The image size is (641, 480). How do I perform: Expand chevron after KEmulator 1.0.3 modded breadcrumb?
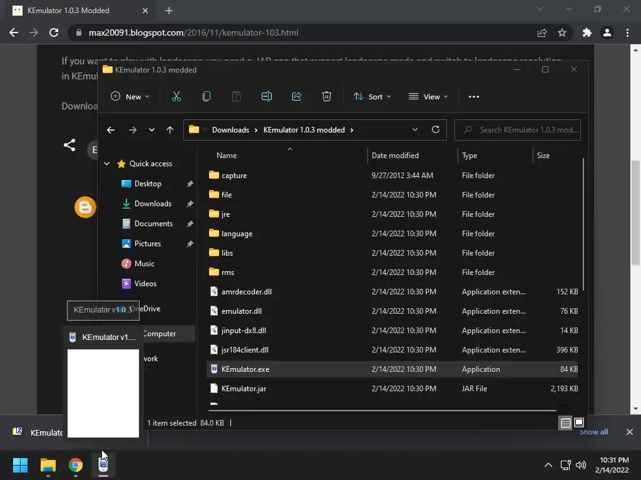(352, 130)
